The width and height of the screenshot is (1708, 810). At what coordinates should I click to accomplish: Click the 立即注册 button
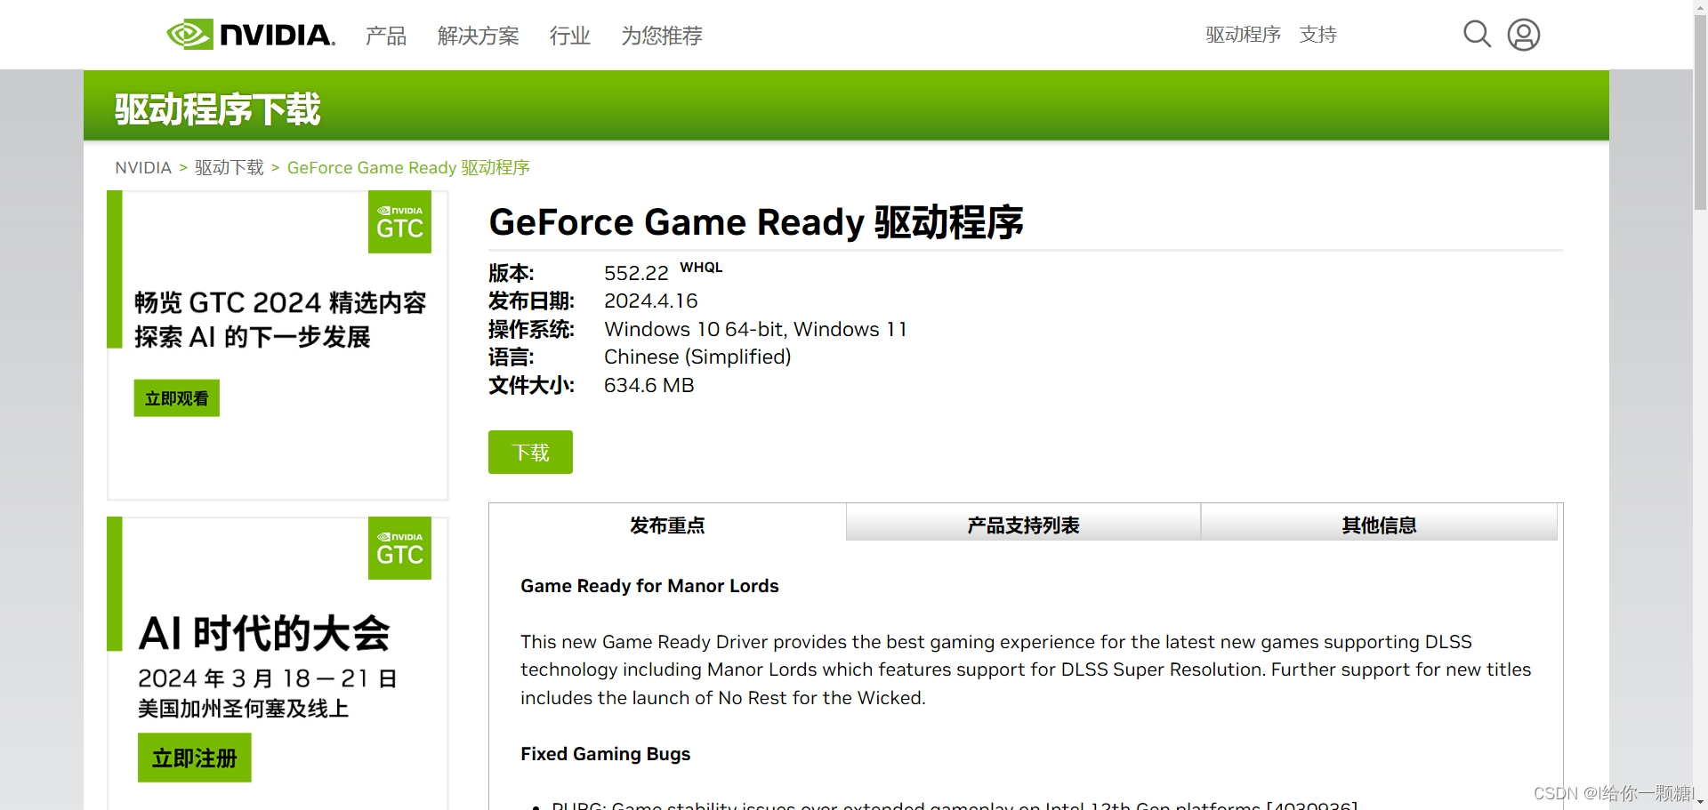click(195, 758)
